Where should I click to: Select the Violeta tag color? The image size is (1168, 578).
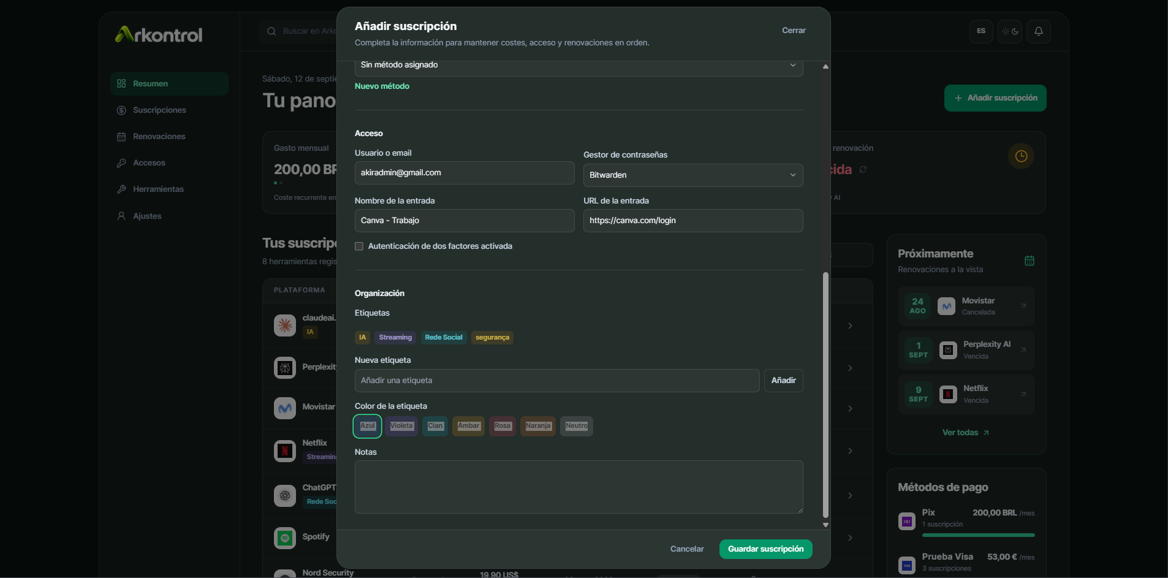pos(401,426)
